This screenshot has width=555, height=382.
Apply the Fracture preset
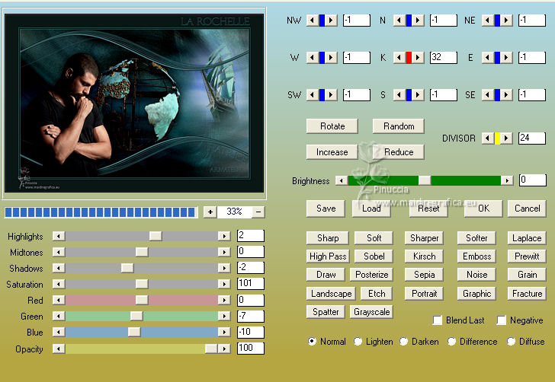coord(527,293)
